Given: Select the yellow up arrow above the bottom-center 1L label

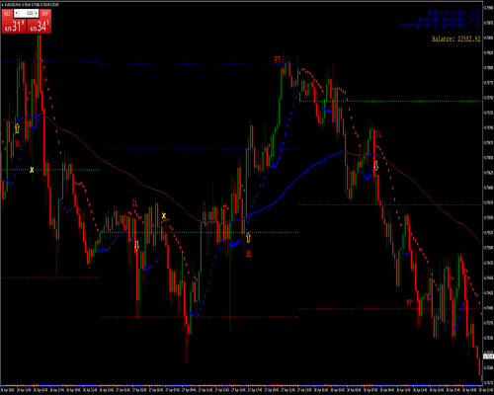Looking at the screenshot, I should 248,238.
